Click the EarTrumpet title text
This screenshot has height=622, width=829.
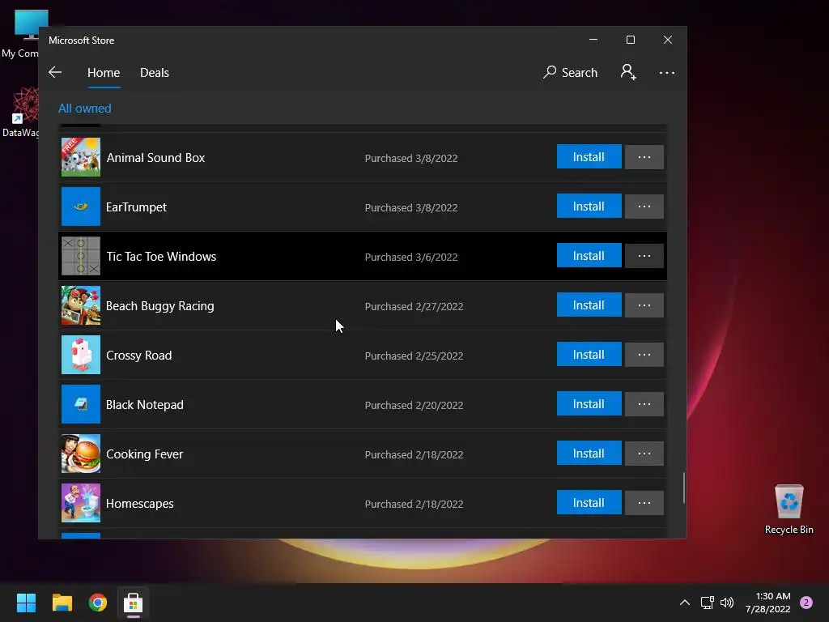click(x=136, y=207)
